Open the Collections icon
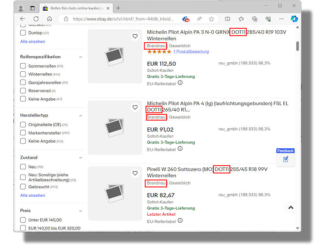The image size is (329, 246). click(x=255, y=19)
